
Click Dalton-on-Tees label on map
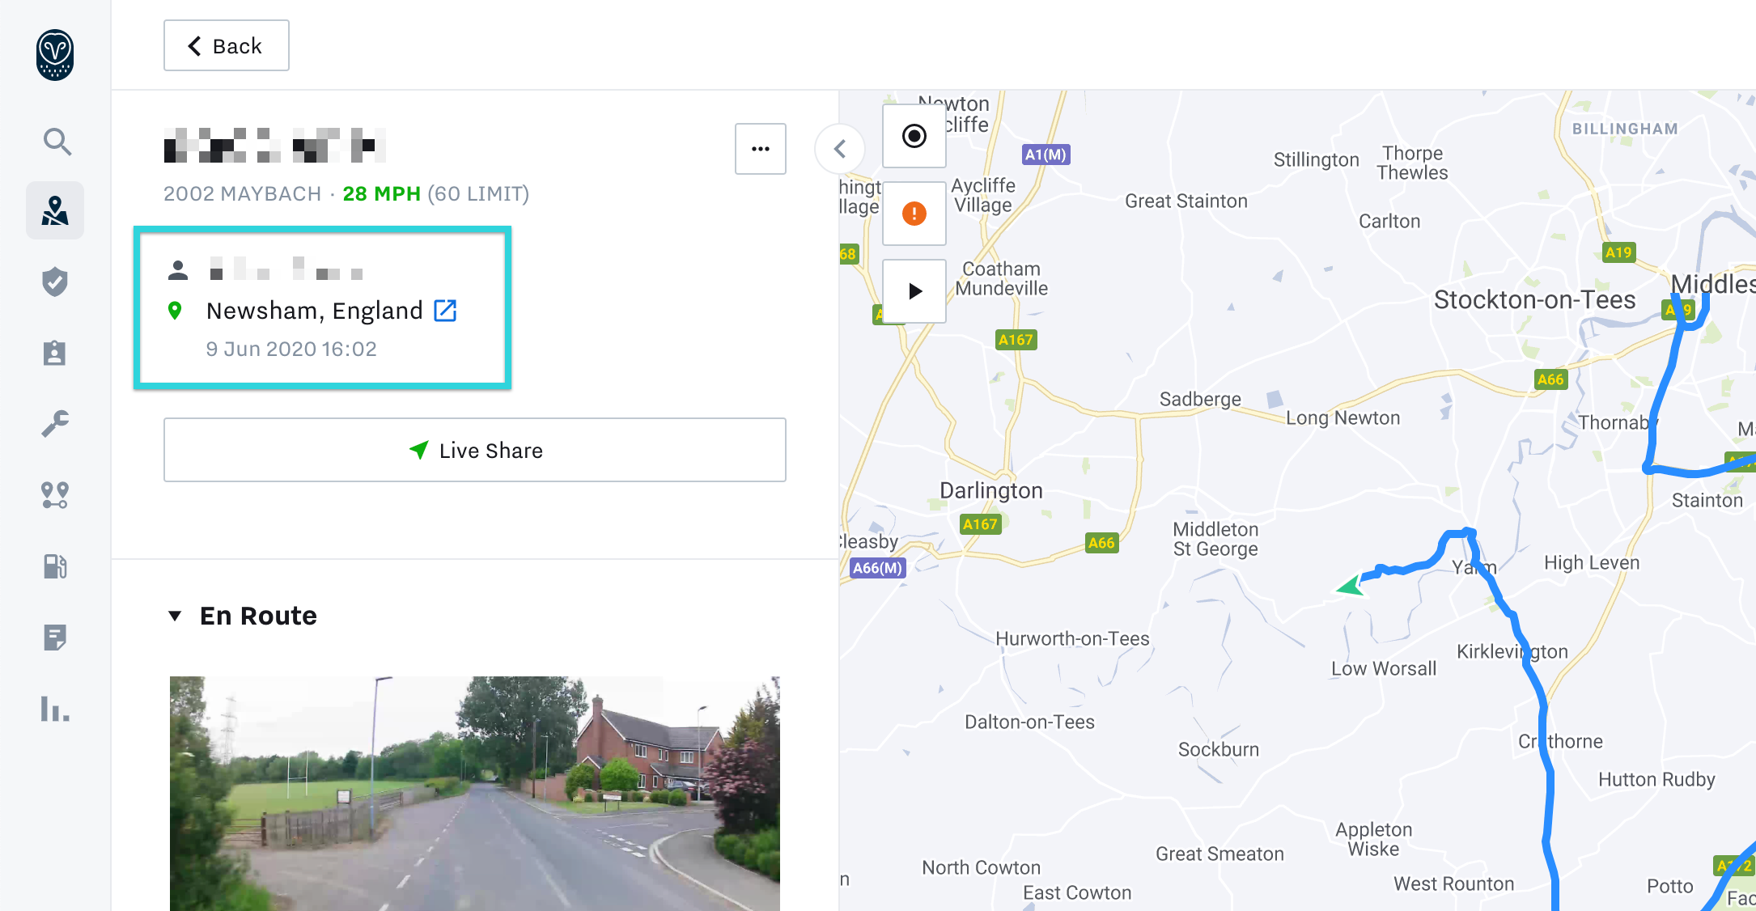pyautogui.click(x=1029, y=722)
